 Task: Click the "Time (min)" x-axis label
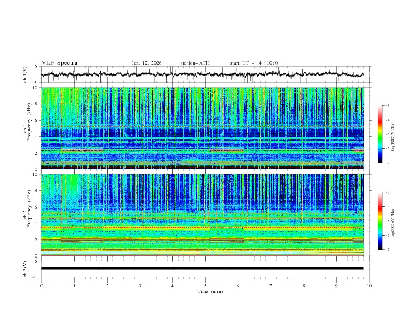pyautogui.click(x=210, y=291)
